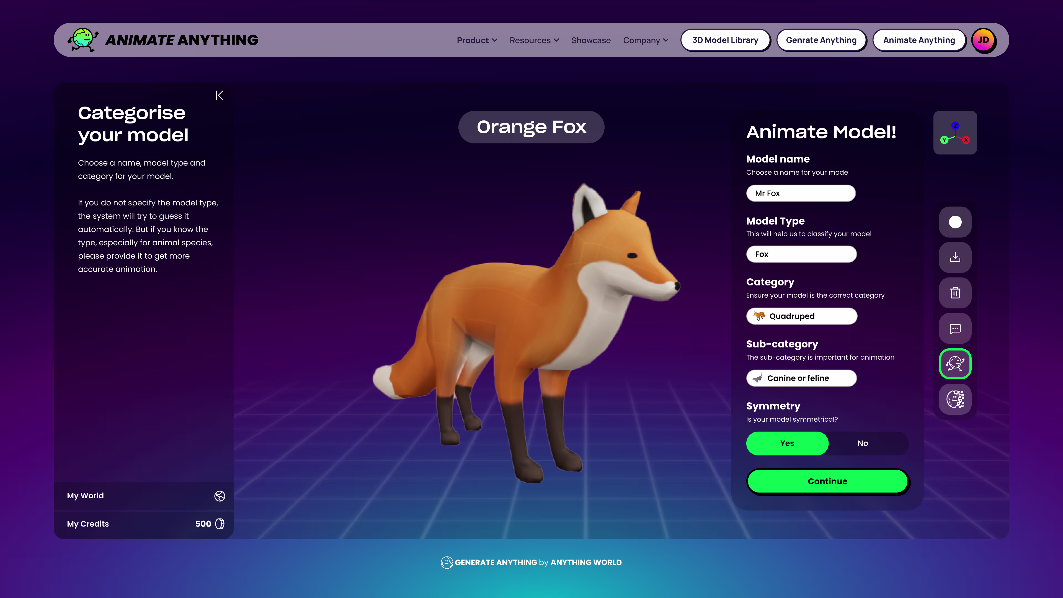Screen dimensions: 1063x598
Task: Click the white circle background color button
Action: click(x=955, y=222)
